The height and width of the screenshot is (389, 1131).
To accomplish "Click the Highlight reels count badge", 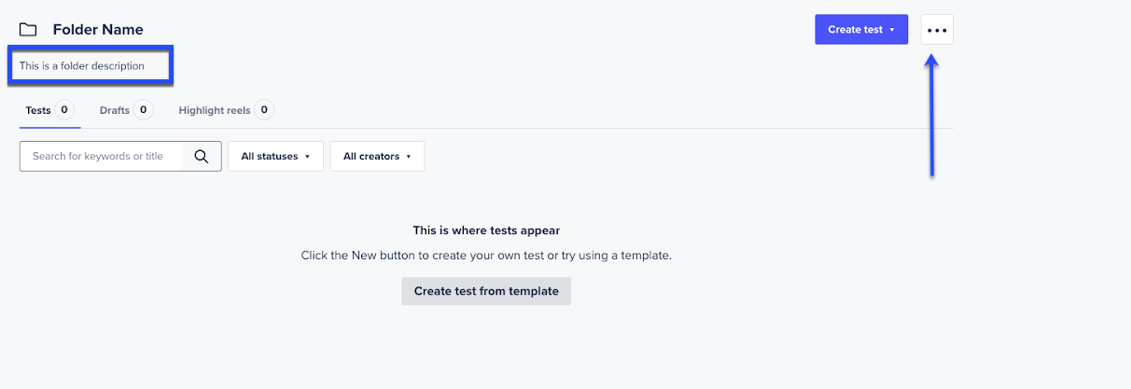I will tap(264, 110).
